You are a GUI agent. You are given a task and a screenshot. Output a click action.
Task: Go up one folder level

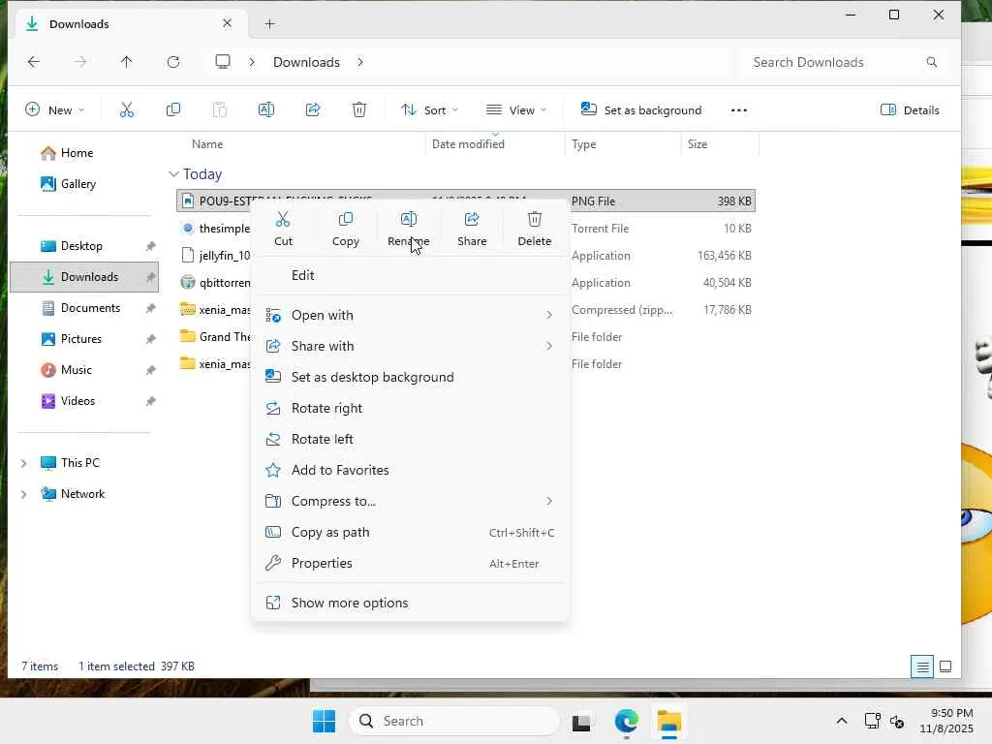(127, 62)
